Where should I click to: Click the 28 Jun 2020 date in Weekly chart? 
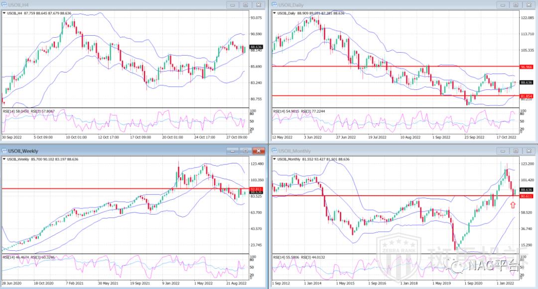point(11,283)
